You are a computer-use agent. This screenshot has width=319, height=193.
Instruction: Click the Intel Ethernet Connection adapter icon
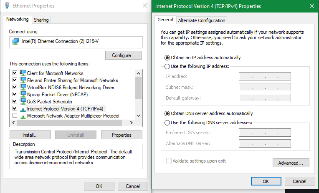(15, 41)
